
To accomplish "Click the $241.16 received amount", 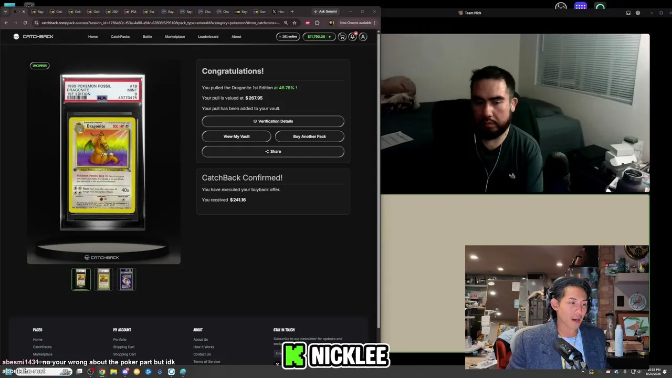I will [238, 200].
